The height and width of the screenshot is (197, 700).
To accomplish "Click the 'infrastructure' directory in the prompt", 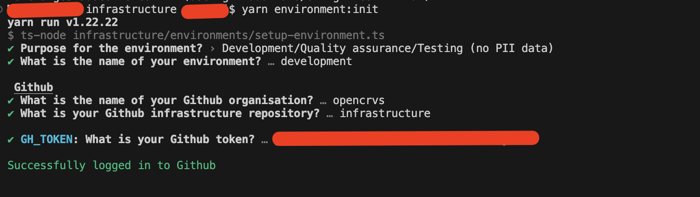I will [x=132, y=9].
